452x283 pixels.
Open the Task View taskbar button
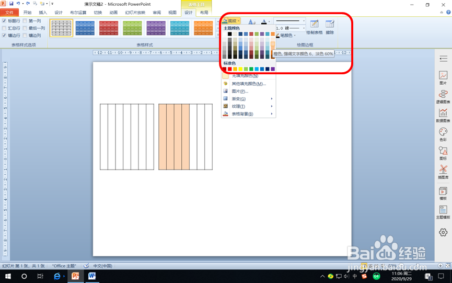[x=40, y=276]
